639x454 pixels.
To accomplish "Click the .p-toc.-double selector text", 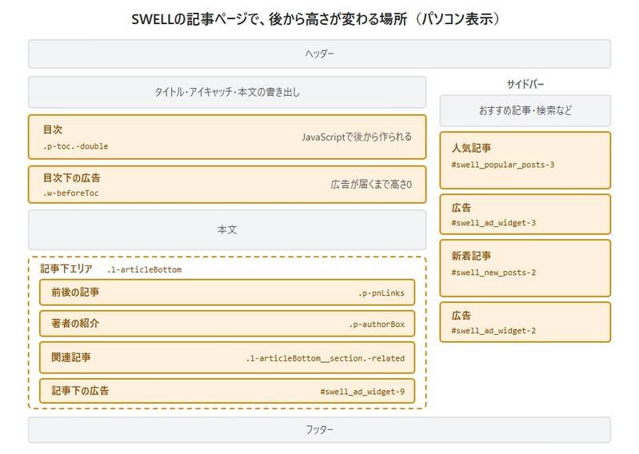I will [x=75, y=146].
